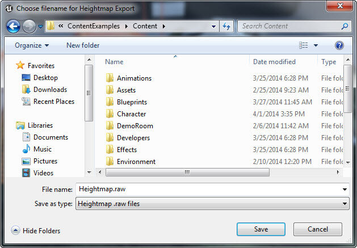Click the horizontal scrollbar thumb
This screenshot has width=357, height=248.
(x=187, y=172)
